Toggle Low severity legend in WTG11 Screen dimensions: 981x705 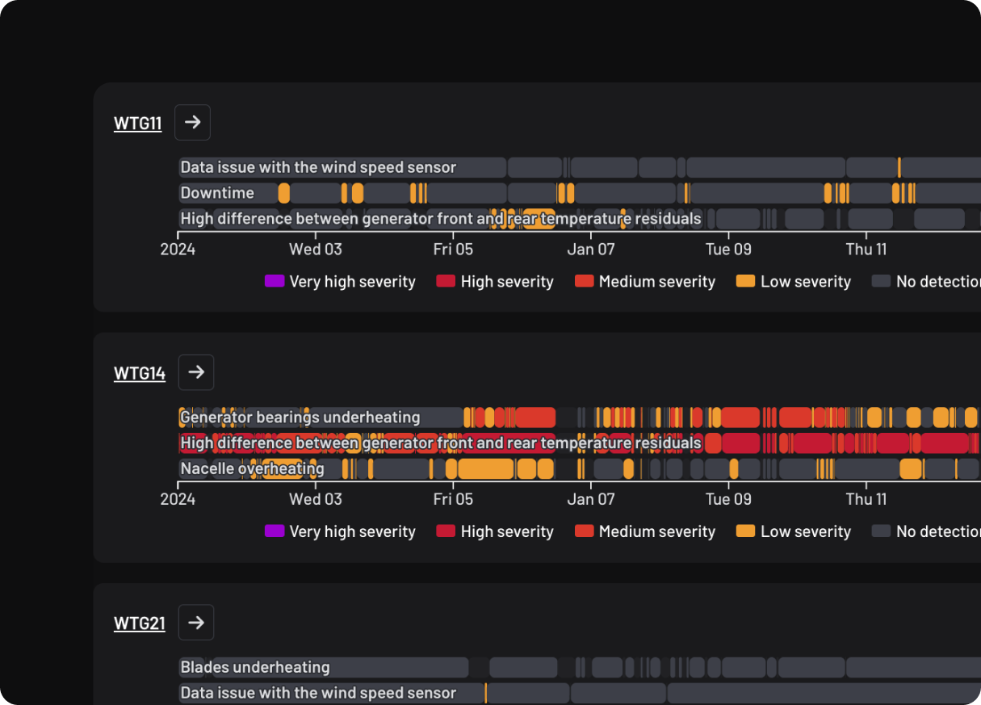click(794, 281)
